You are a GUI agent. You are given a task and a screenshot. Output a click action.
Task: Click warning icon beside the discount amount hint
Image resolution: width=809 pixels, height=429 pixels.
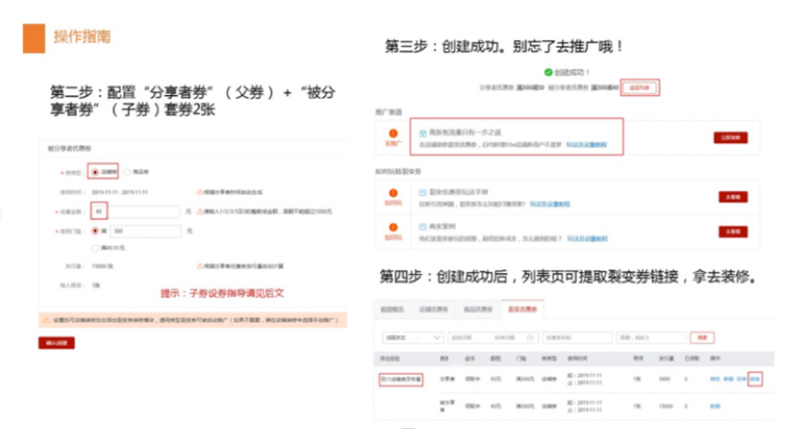pos(200,212)
